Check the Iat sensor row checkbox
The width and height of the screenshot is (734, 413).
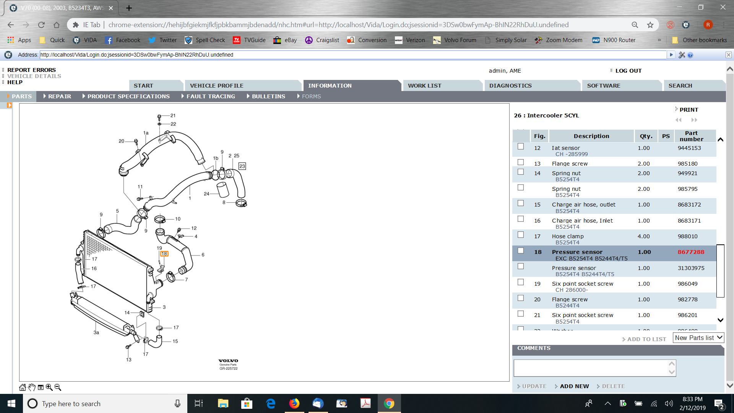click(x=520, y=146)
